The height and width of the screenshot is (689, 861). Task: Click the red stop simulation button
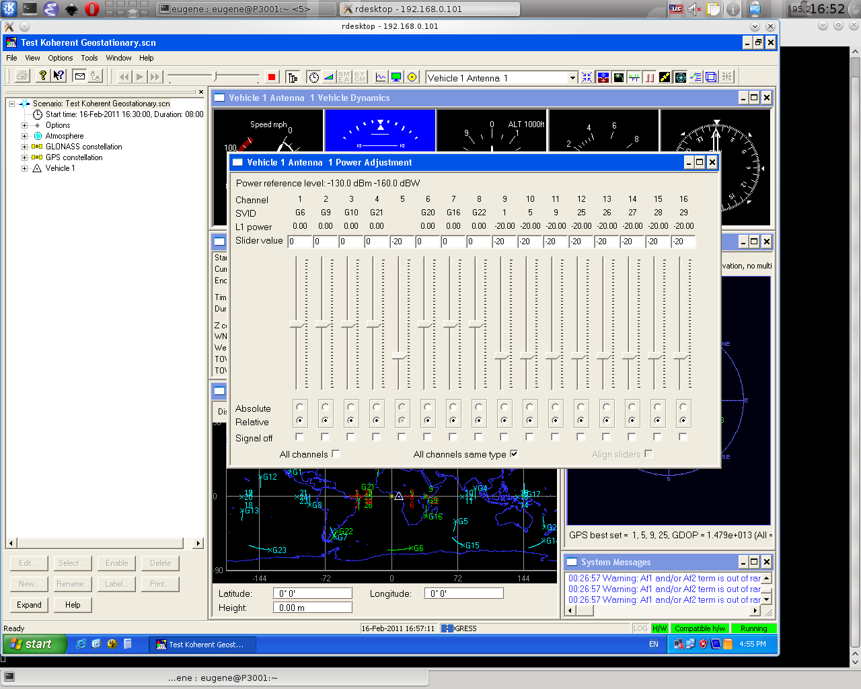(x=272, y=77)
